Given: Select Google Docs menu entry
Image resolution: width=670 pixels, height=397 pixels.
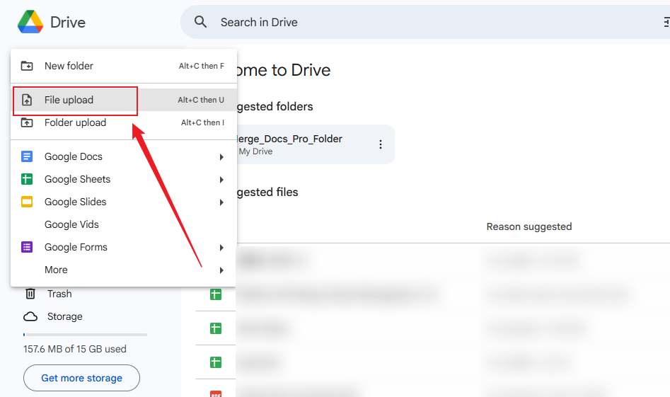Looking at the screenshot, I should click(124, 156).
